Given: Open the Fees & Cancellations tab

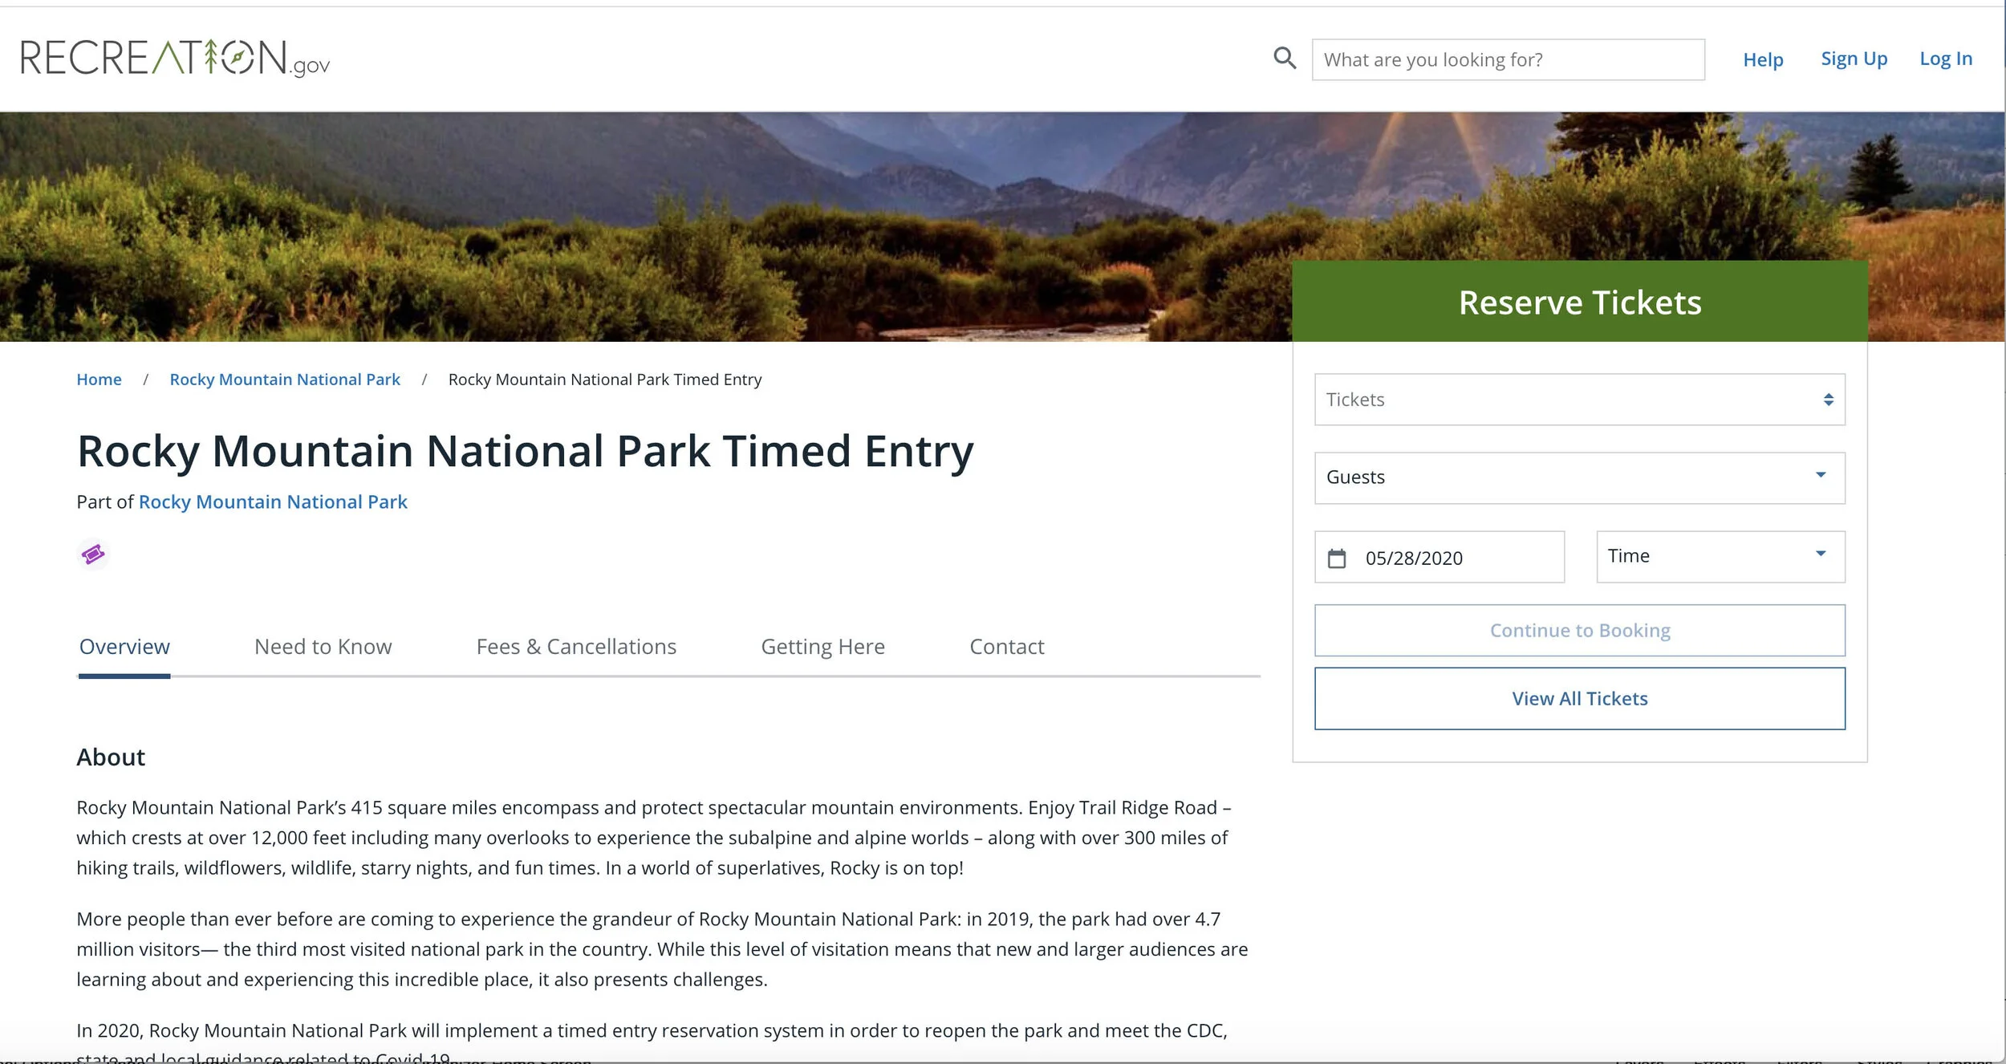Looking at the screenshot, I should coord(576,647).
